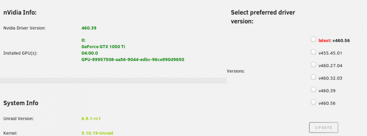
Task: Click the GPU UUID text
Action: point(133,60)
